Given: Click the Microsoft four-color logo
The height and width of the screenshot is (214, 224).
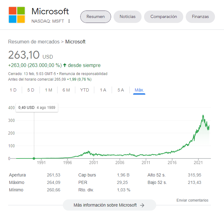Looking at the screenshot, I should point(17,15).
